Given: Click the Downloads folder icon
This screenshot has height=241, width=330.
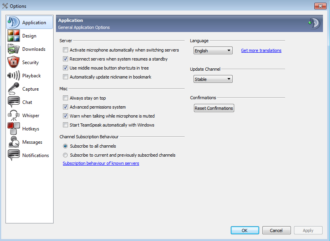Looking at the screenshot, I should [x=13, y=49].
